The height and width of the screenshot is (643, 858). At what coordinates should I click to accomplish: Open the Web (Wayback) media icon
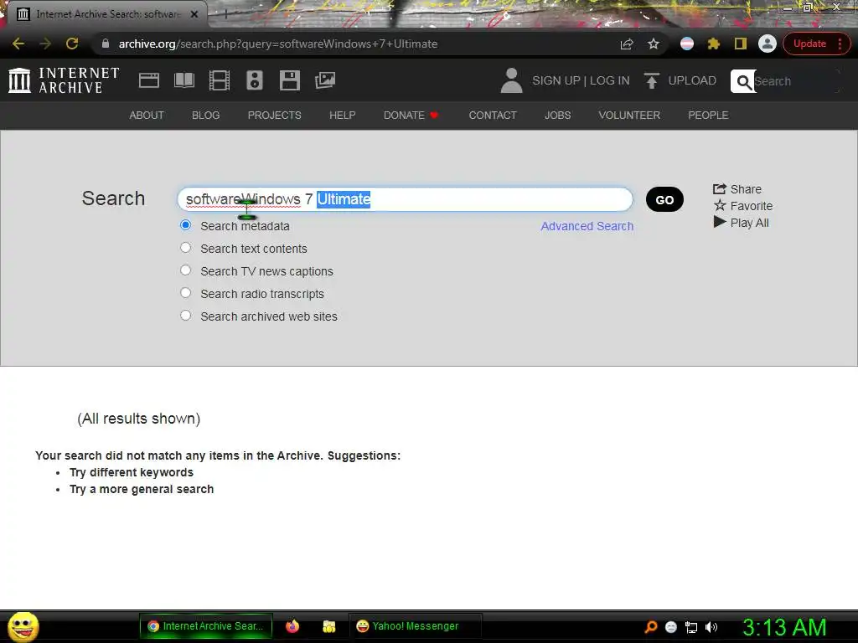[149, 80]
